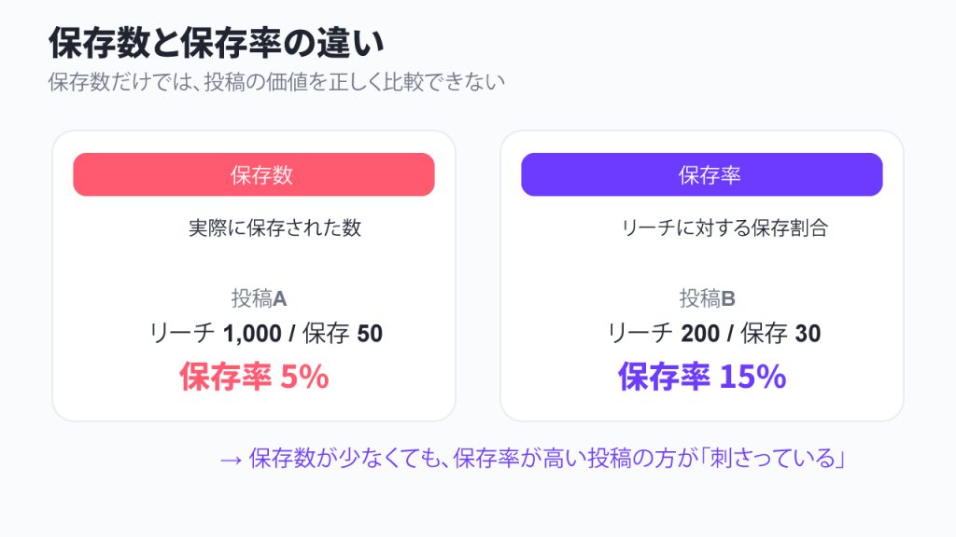Click the 15% value in the right card
This screenshot has width=956, height=537.
(x=753, y=377)
